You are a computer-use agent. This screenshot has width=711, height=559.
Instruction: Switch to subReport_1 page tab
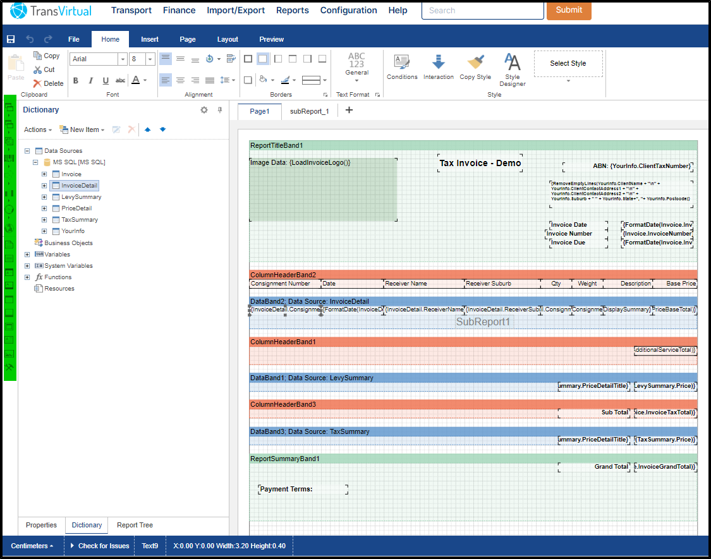[310, 112]
